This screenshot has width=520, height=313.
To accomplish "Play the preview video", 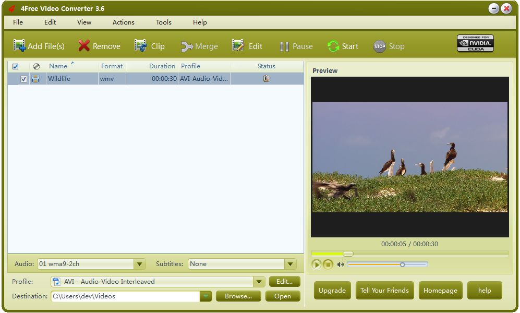I will pyautogui.click(x=317, y=264).
